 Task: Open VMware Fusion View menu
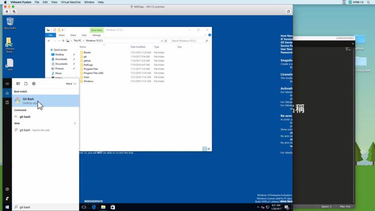pyautogui.click(x=54, y=2)
